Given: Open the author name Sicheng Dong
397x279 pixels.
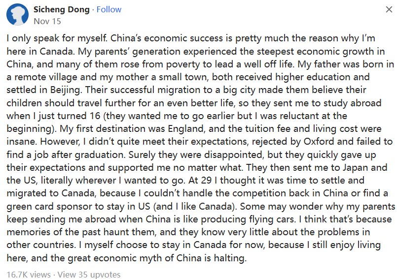Looking at the screenshot, I should [x=62, y=9].
